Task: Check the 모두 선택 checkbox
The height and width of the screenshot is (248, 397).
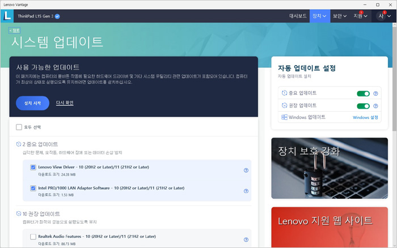Action: [x=19, y=127]
